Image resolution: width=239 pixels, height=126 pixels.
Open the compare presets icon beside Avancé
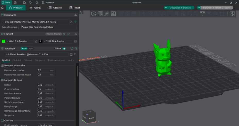[76, 48]
